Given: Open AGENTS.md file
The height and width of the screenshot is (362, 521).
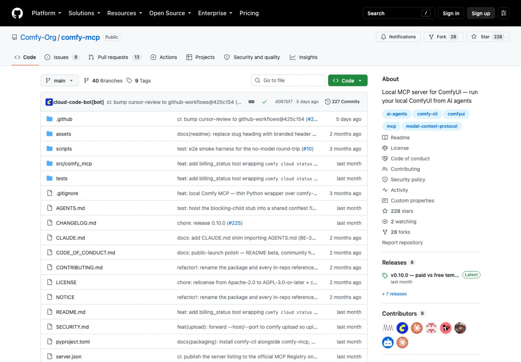Looking at the screenshot, I should tap(70, 208).
